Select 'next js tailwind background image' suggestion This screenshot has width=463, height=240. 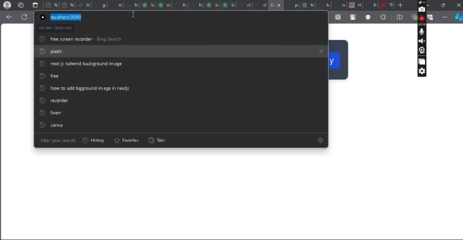point(181,64)
